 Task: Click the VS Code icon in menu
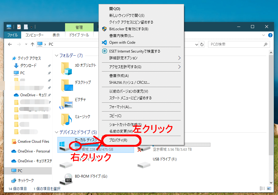click(104, 42)
